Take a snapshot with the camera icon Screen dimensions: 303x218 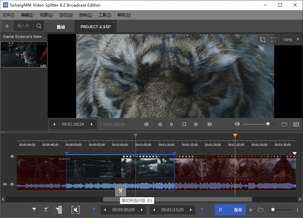pos(296,124)
